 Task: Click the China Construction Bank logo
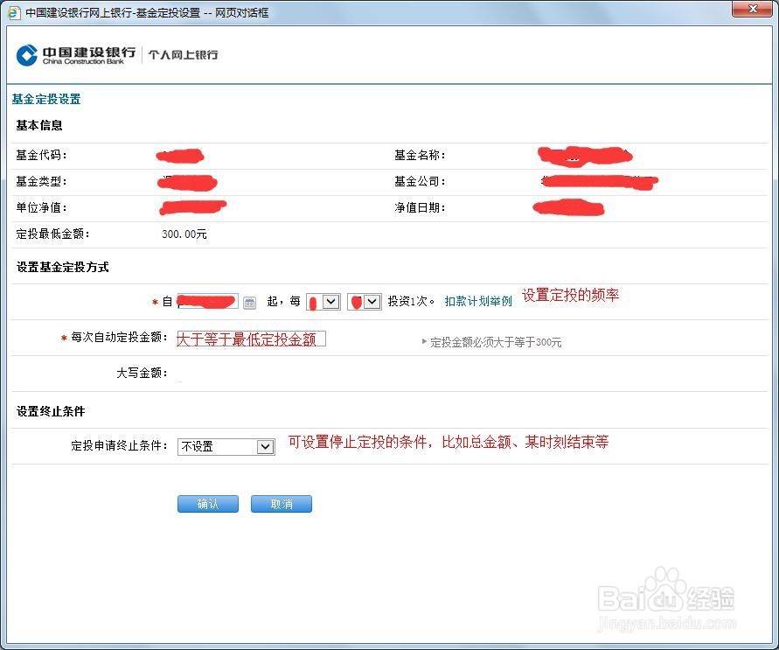pos(73,55)
